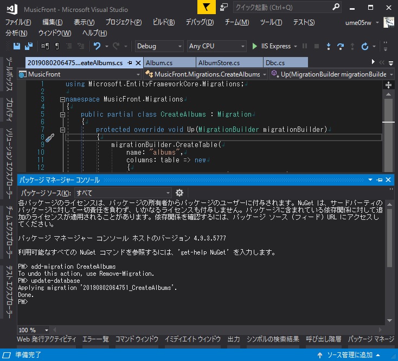Open the MusicFront project navigation dropdown
Viewport: 398px width, 361px height.
click(x=79, y=74)
